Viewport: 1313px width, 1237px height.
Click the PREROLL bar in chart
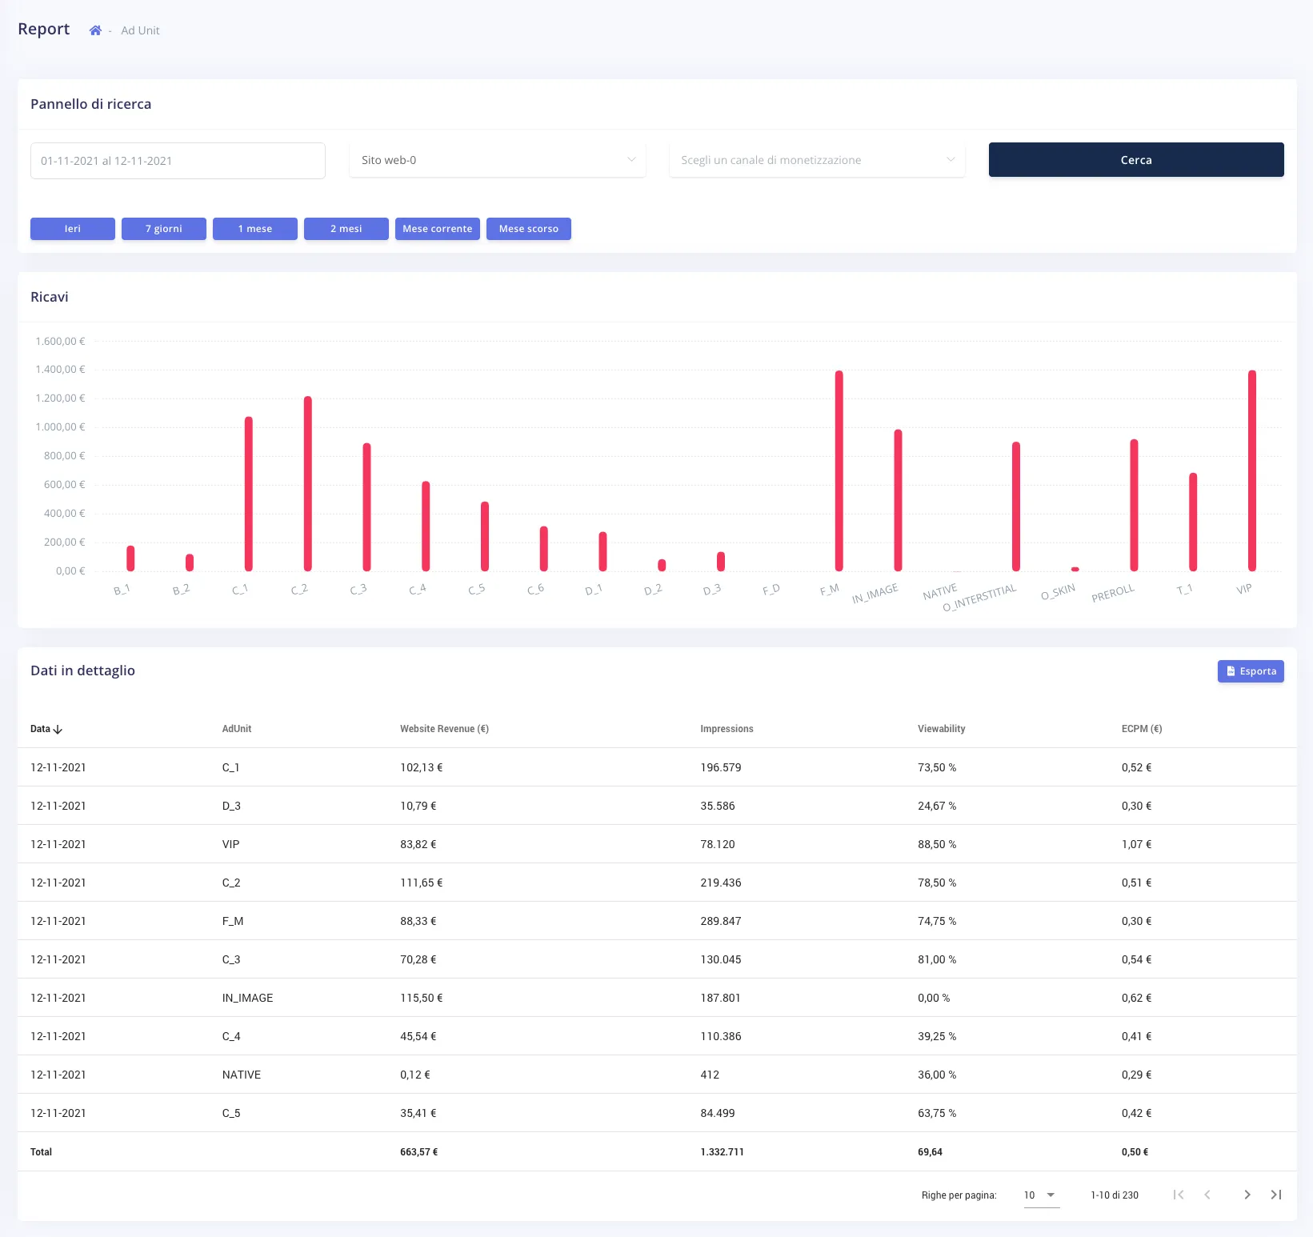(x=1134, y=505)
